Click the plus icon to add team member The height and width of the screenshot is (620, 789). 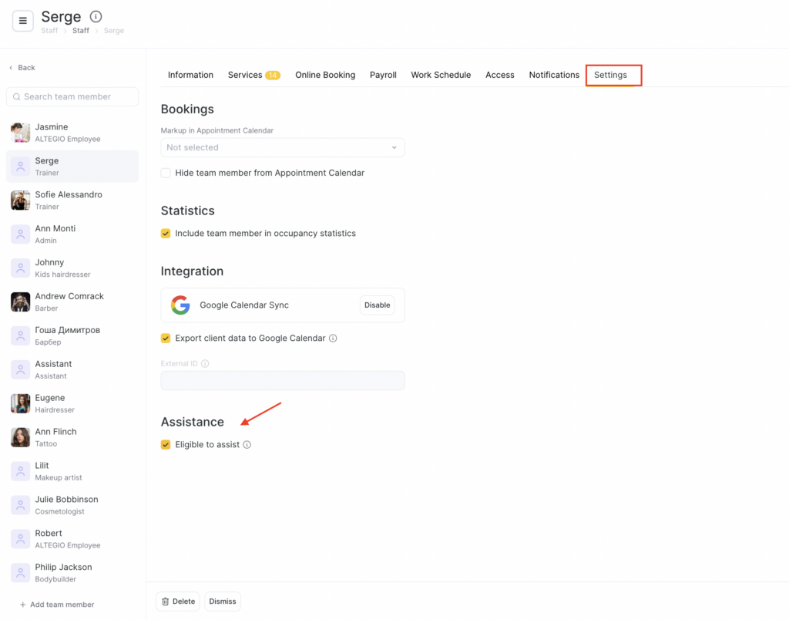coord(22,605)
